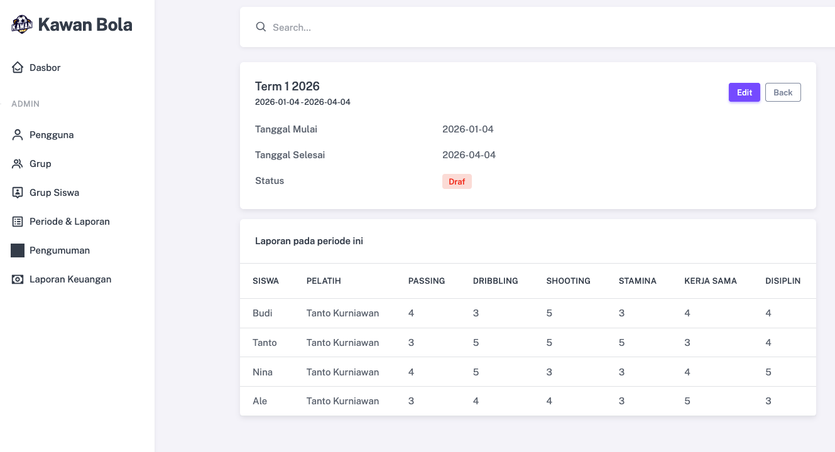Click the Laporan Keuangan money icon
Screen dimensions: 835x452
click(18, 279)
